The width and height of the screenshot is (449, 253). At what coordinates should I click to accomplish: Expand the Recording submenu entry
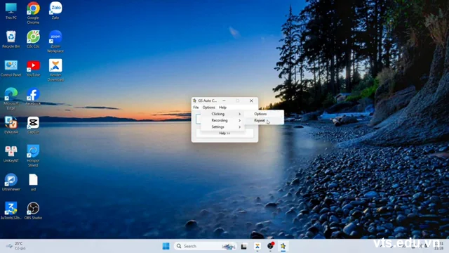point(223,120)
